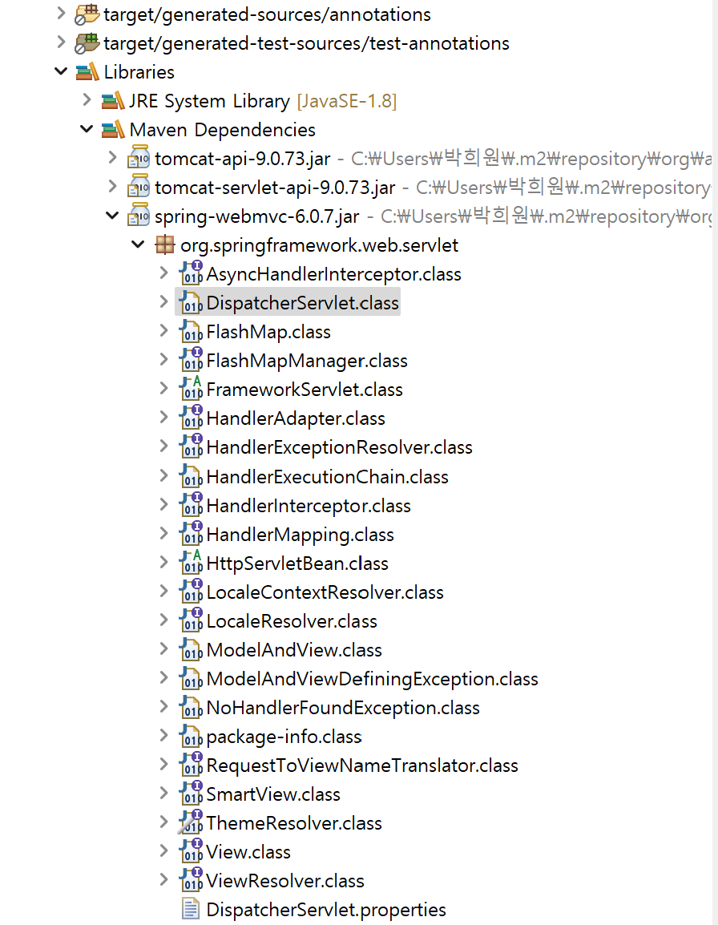Image resolution: width=718 pixels, height=925 pixels.
Task: Expand the DispatcherServlet.class members
Action: (164, 301)
